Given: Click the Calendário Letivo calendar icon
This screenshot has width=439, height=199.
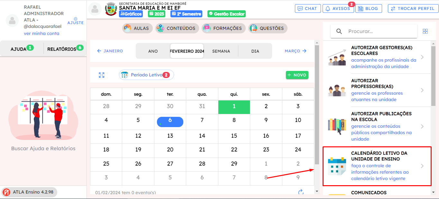Looking at the screenshot, I should tap(336, 166).
